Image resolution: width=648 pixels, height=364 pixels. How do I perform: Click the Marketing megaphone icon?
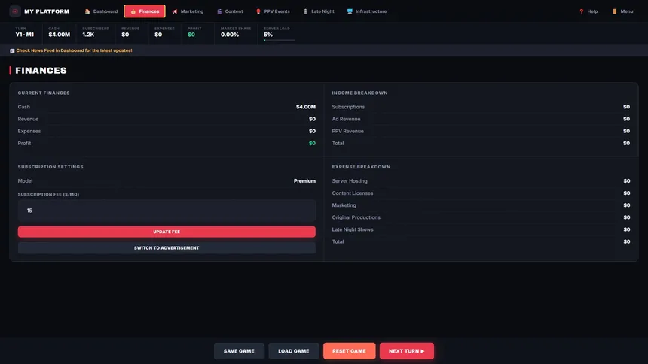point(175,11)
